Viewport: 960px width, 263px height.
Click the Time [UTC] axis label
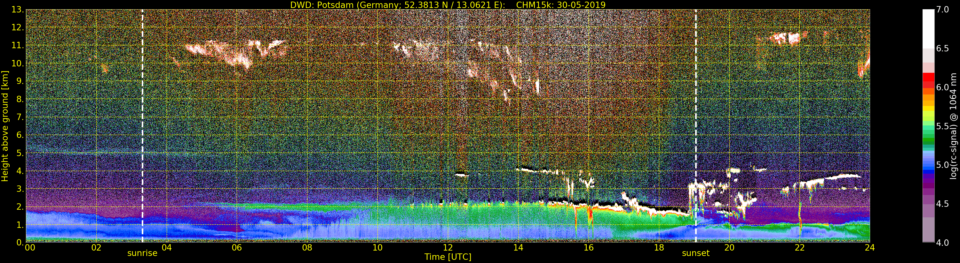[x=448, y=257]
